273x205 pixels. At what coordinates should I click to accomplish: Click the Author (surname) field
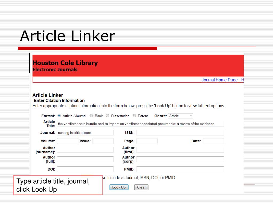click(x=85, y=150)
